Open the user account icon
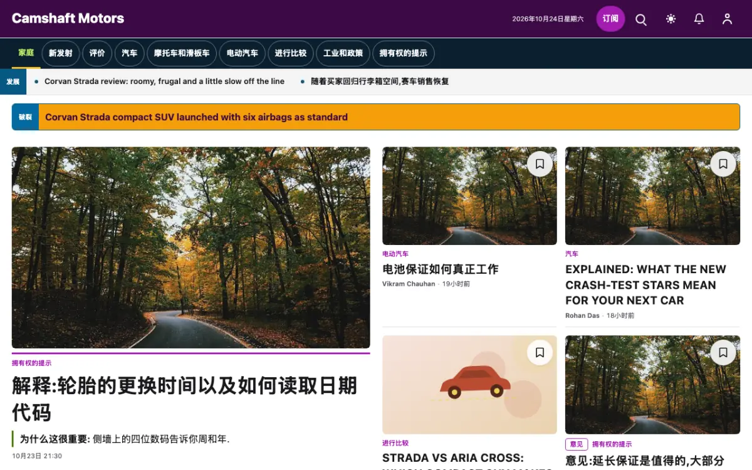Screen dimensions: 752x470 [727, 19]
